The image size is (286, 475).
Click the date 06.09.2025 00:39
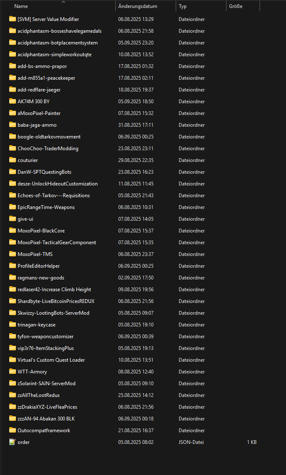136,336
